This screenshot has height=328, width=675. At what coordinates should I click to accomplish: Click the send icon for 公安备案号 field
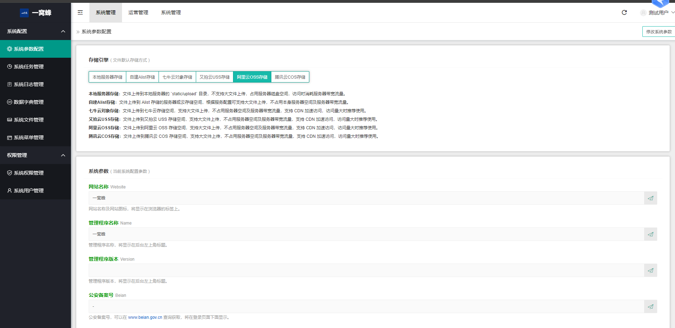(651, 306)
